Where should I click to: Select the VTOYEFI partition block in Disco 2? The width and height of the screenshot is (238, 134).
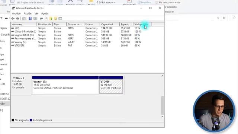pos(111,85)
